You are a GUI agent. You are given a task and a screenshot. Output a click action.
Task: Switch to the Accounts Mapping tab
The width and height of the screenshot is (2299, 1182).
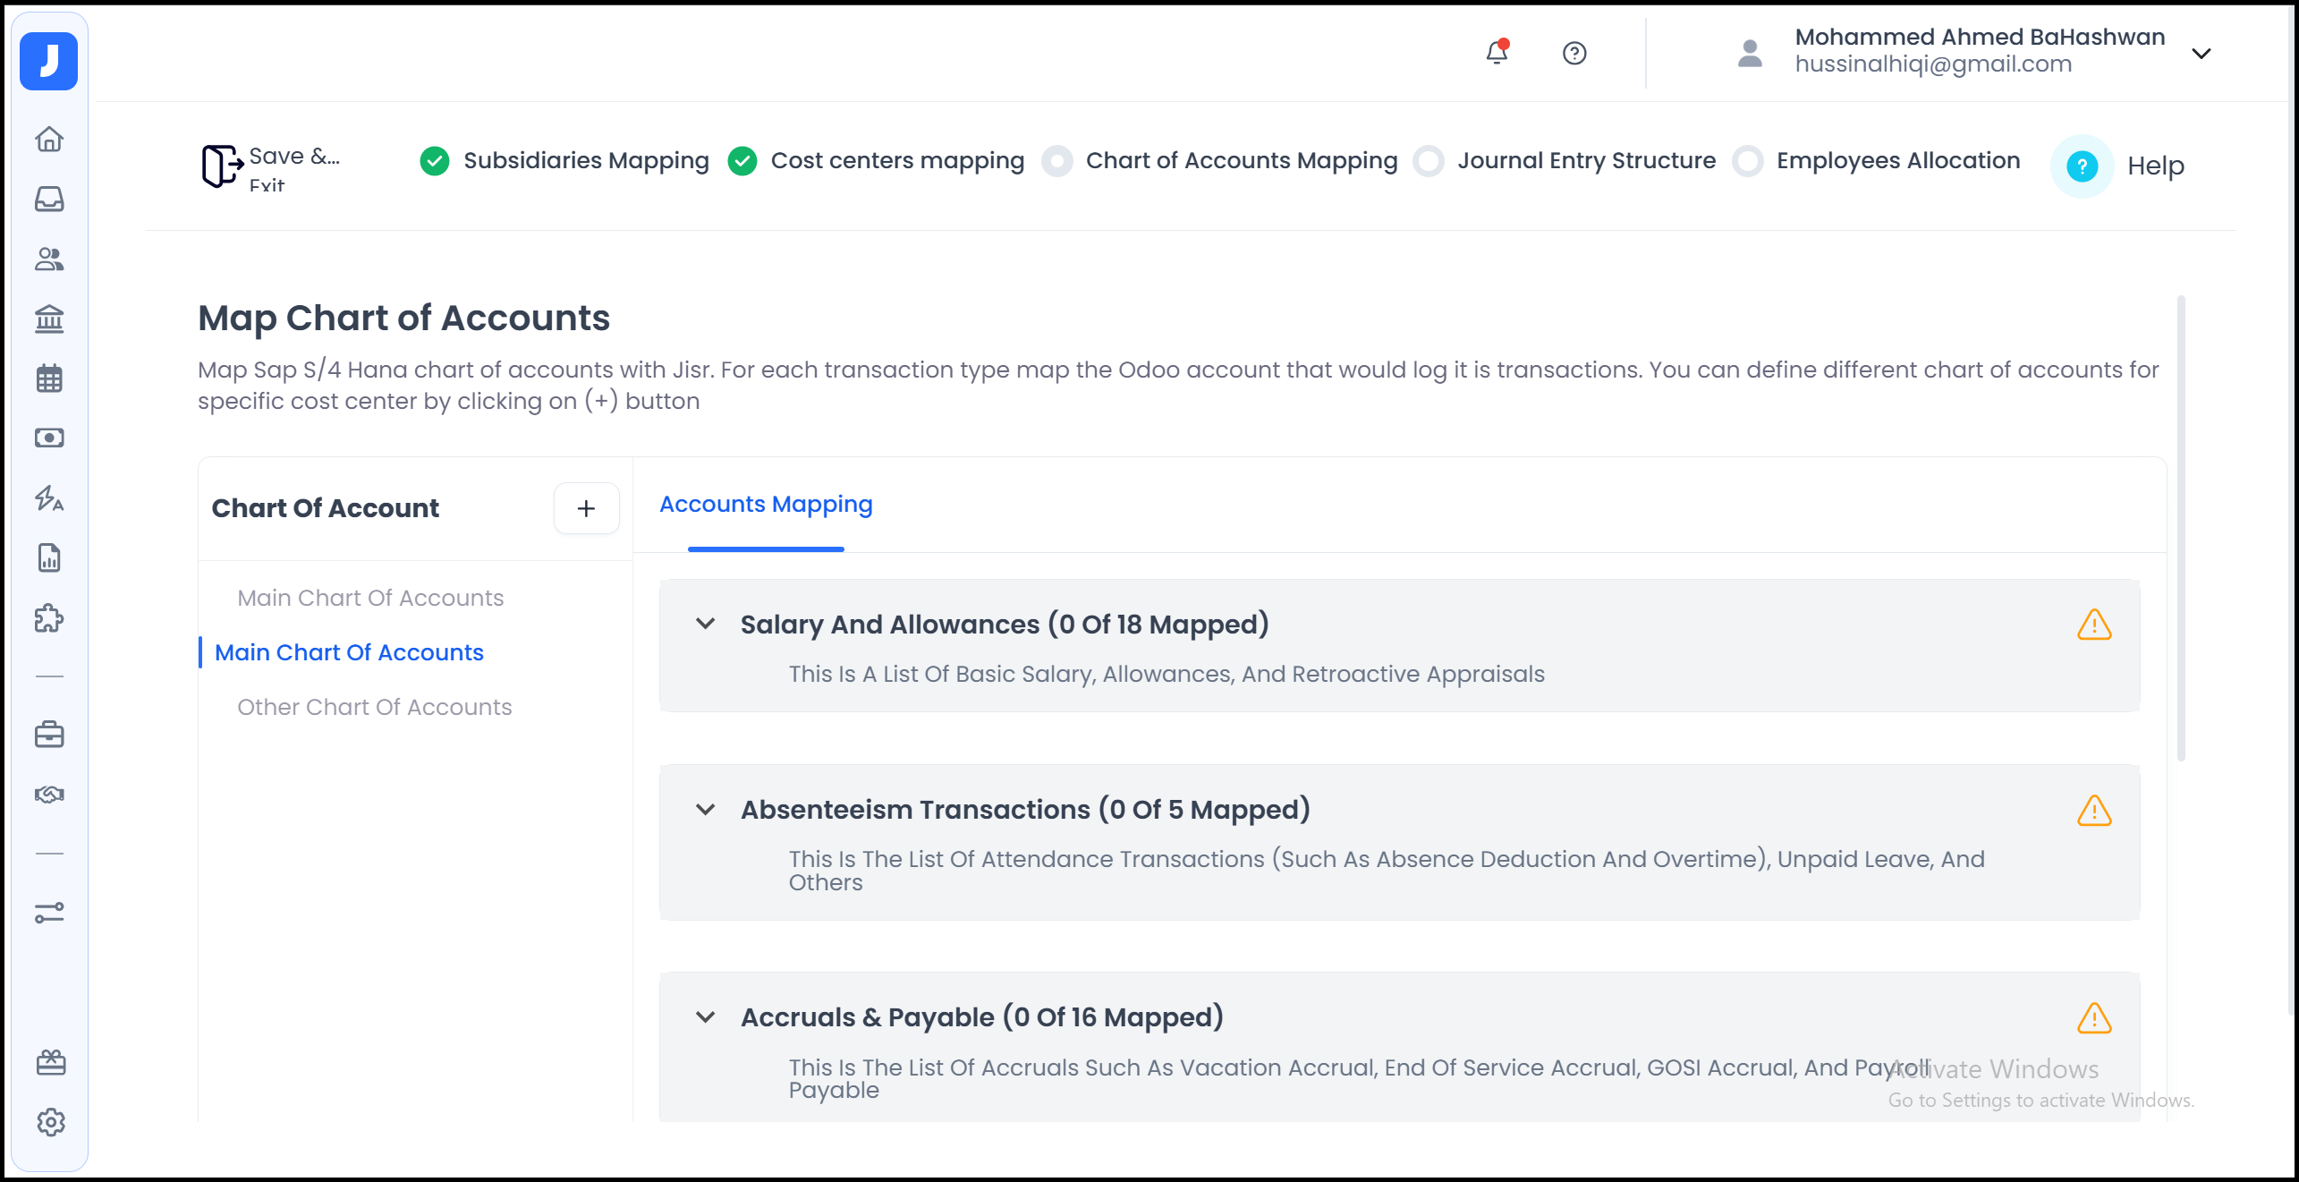(x=766, y=505)
